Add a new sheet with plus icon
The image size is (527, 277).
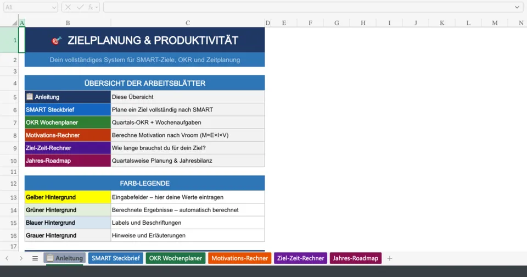pos(390,258)
